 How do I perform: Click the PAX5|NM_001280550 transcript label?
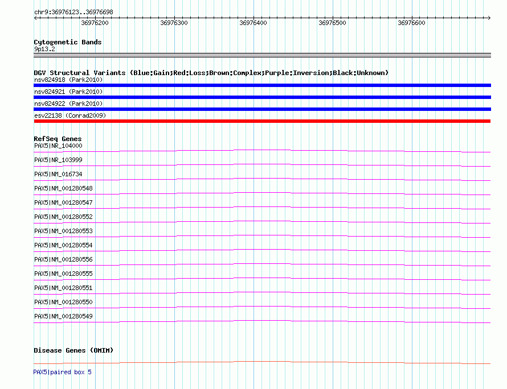click(x=63, y=302)
